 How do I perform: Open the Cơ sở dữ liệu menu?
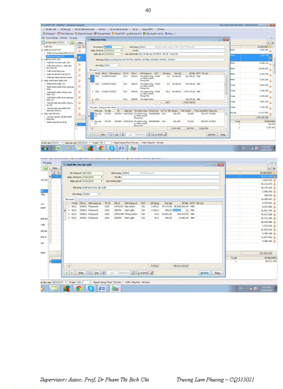(52, 38)
